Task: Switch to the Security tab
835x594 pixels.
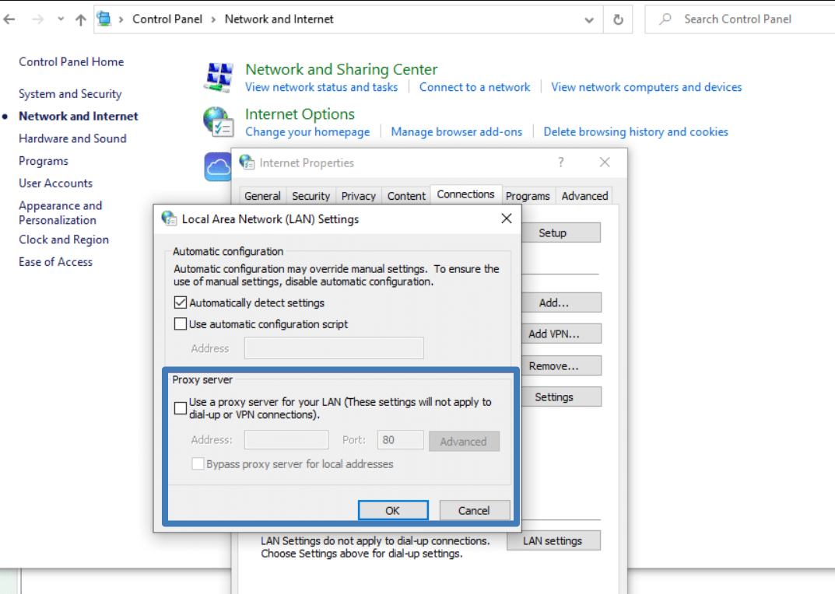Action: tap(310, 196)
